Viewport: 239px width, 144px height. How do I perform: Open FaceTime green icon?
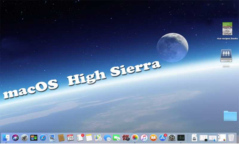[x=117, y=138]
